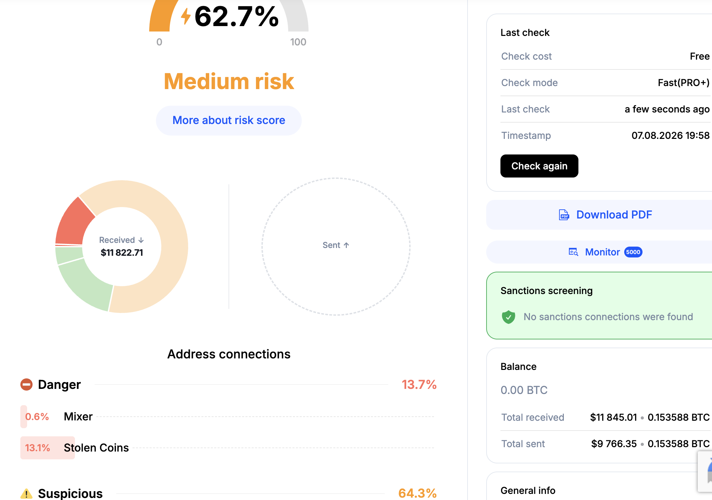Image resolution: width=712 pixels, height=500 pixels.
Task: Select the Stolen Coins 13.1% row
Action: (227, 448)
